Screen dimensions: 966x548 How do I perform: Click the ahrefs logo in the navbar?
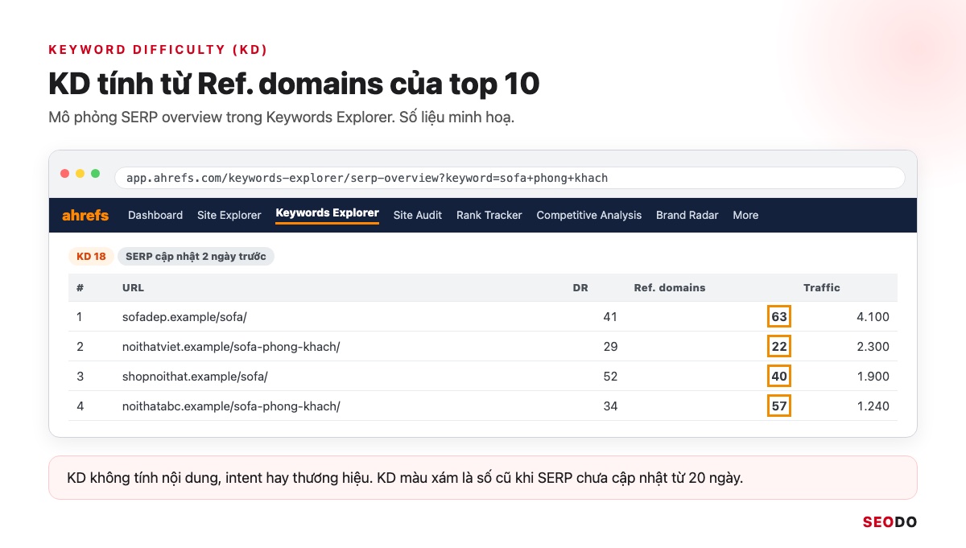click(x=85, y=215)
